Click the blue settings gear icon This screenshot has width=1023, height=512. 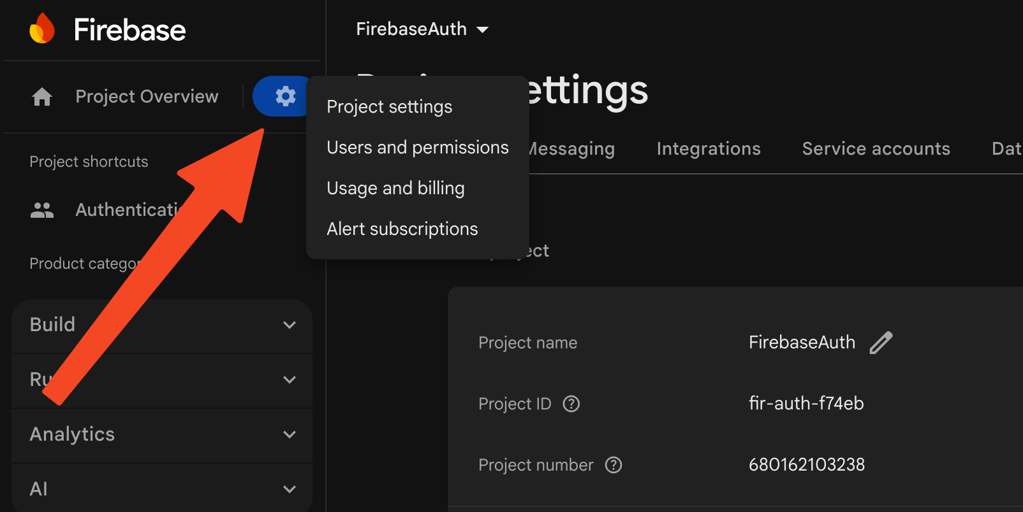click(285, 96)
